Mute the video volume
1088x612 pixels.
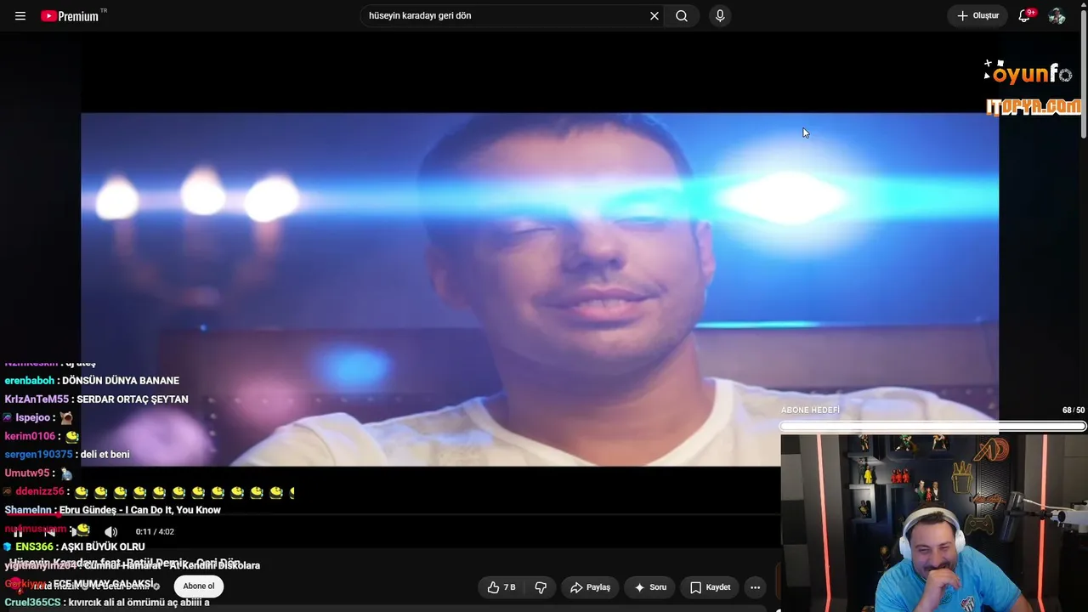click(x=110, y=532)
